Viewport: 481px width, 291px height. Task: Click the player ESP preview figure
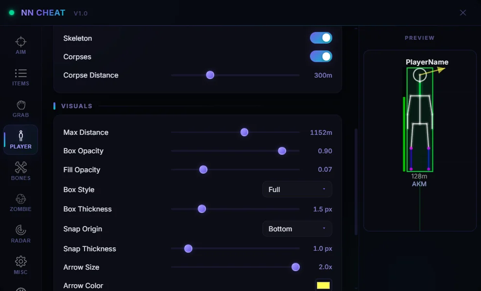click(420, 119)
